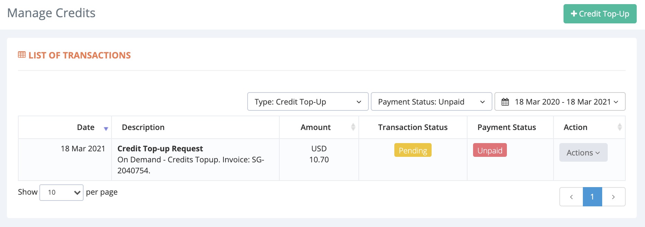Viewport: 645px width, 227px height.
Task: Go to the next page arrow
Action: (x=613, y=197)
